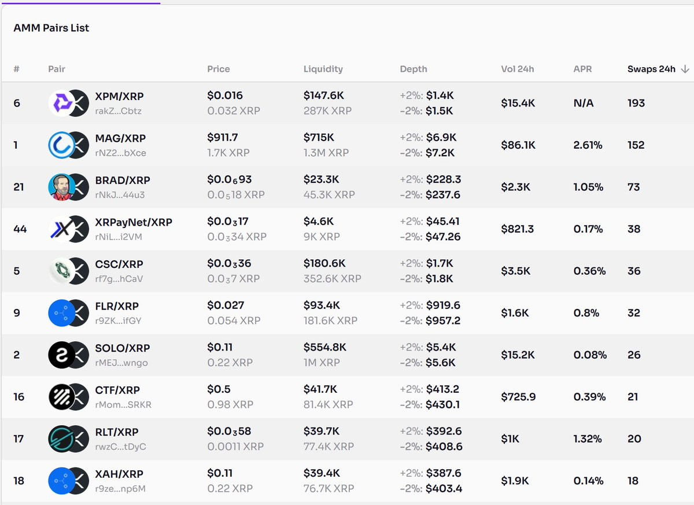Click the AMM Pairs List heading
The image size is (694, 505).
click(51, 28)
